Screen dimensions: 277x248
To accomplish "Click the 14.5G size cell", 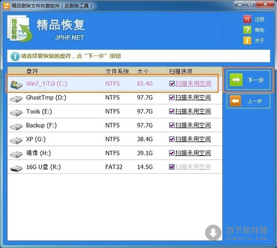I will point(145,167).
